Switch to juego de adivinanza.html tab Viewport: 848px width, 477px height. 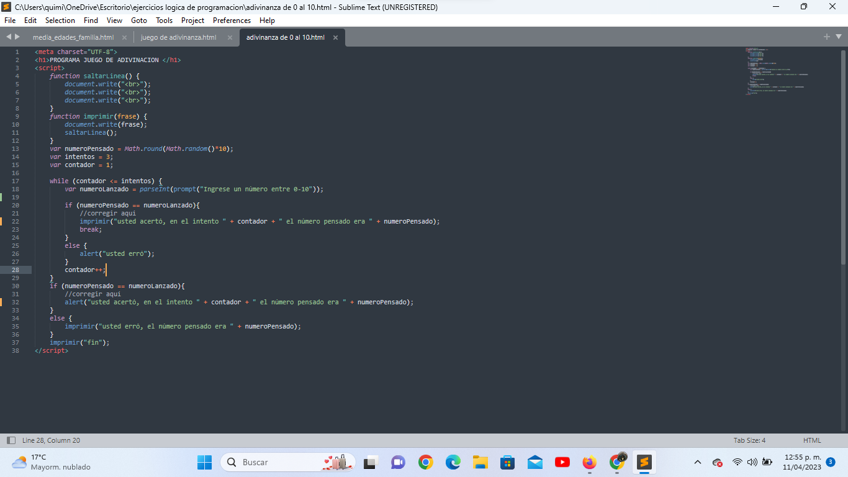point(179,37)
